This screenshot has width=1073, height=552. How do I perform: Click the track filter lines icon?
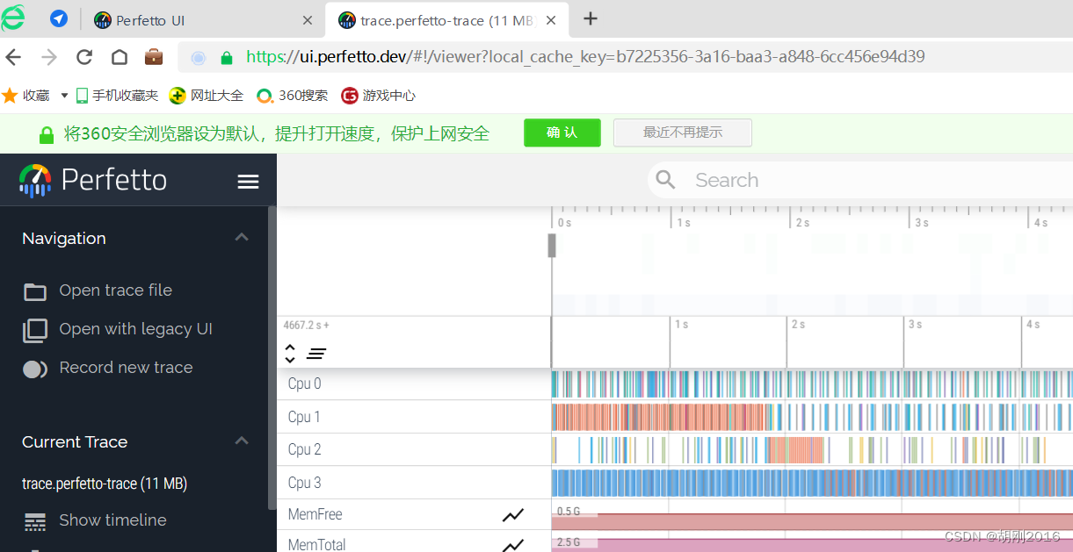[316, 354]
